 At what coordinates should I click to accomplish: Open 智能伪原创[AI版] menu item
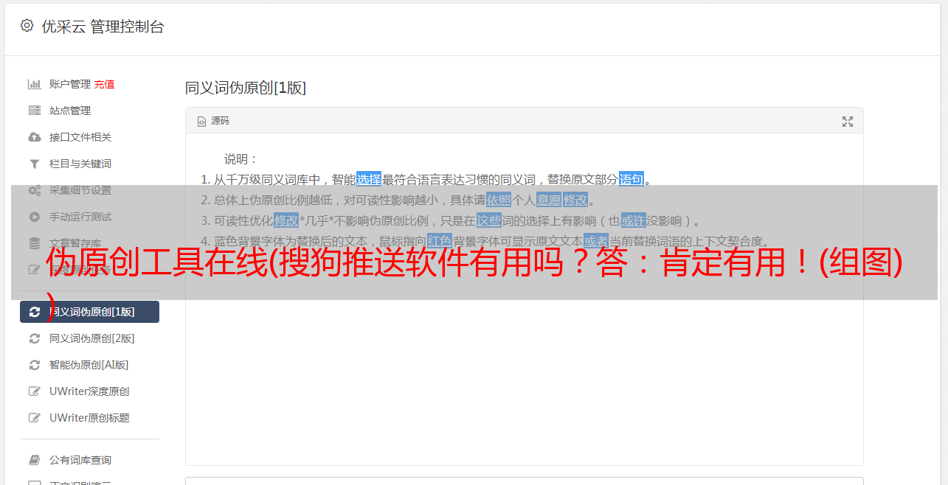coord(89,365)
